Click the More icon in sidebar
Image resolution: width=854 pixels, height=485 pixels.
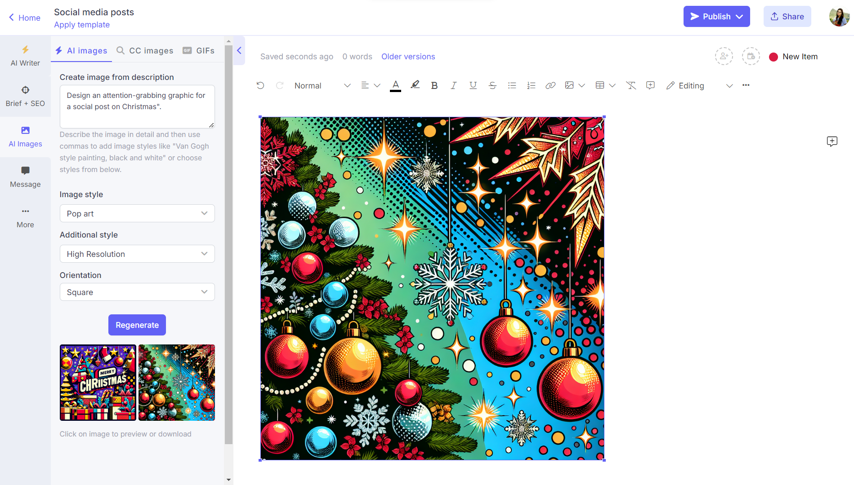point(25,217)
